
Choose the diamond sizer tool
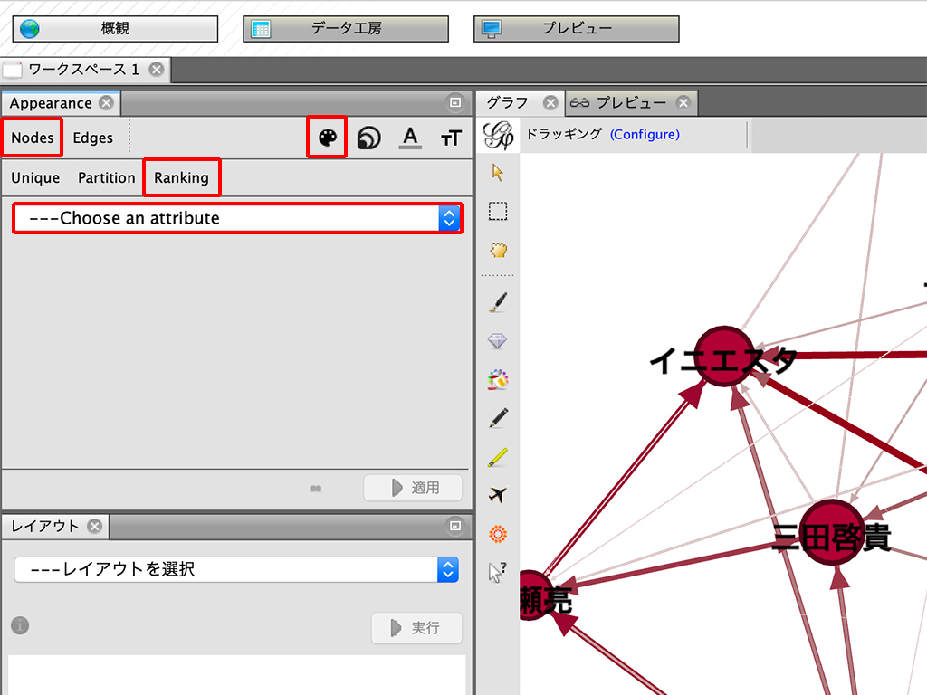(x=497, y=341)
